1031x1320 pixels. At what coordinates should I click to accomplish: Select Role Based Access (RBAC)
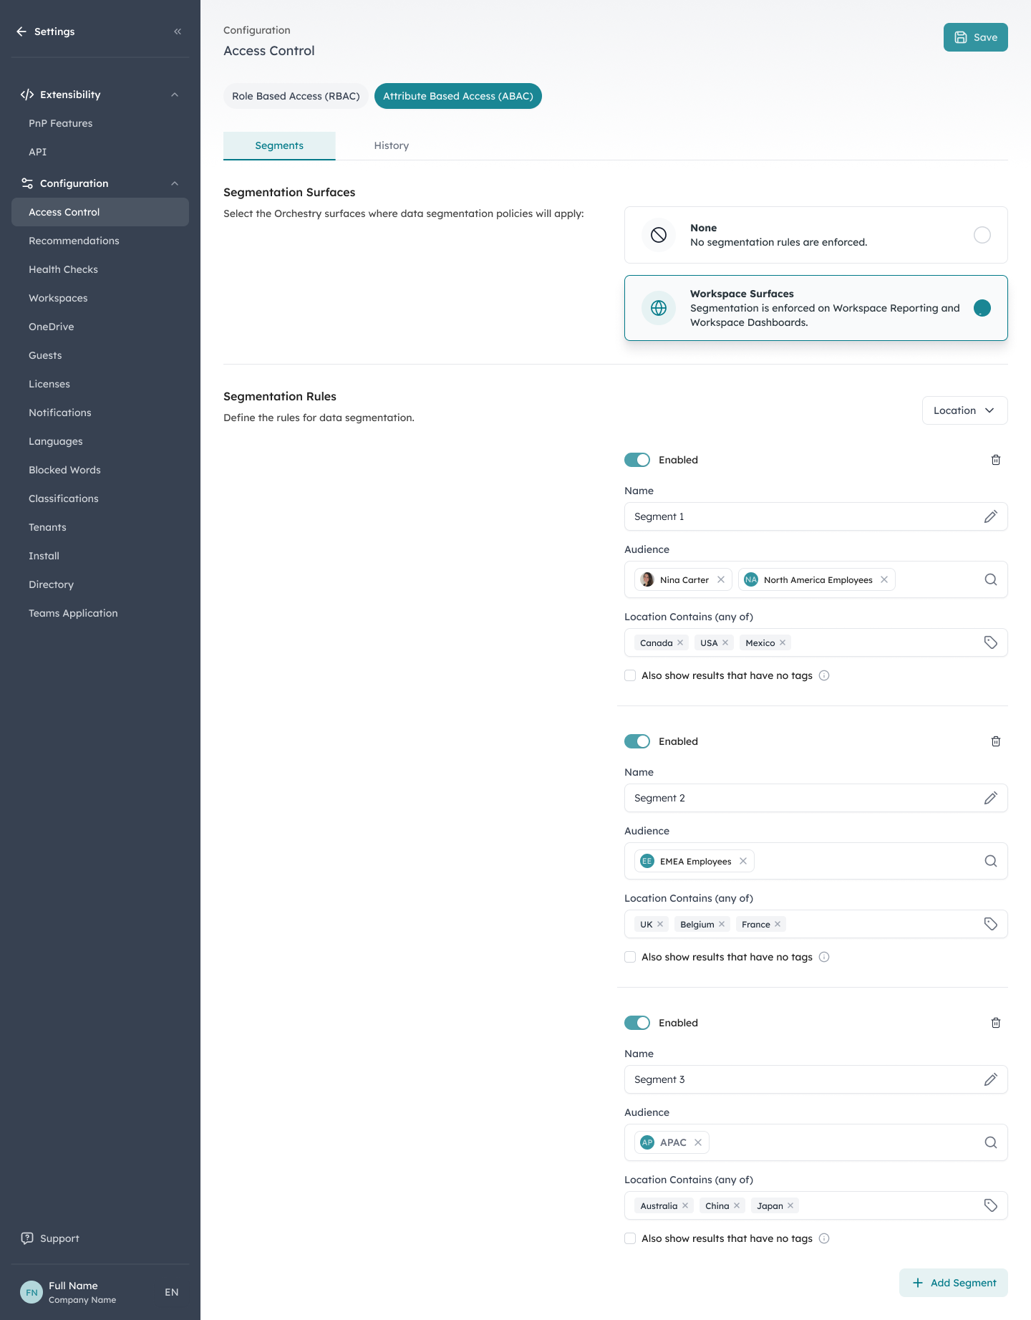[296, 96]
